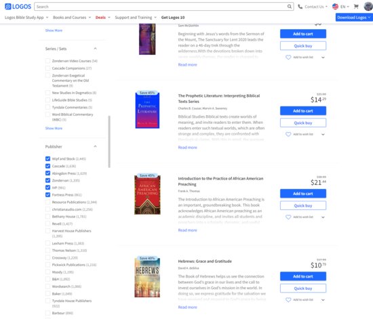Image resolution: width=373 pixels, height=319 pixels.
Task: Check the Tyndale Commentaries series filter
Action: (48, 107)
